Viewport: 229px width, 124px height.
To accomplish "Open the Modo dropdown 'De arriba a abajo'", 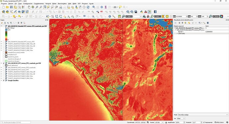I will click(203, 115).
